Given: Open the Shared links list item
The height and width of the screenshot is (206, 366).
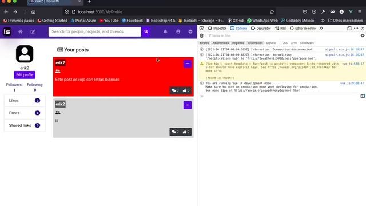Looking at the screenshot, I should pos(25,125).
